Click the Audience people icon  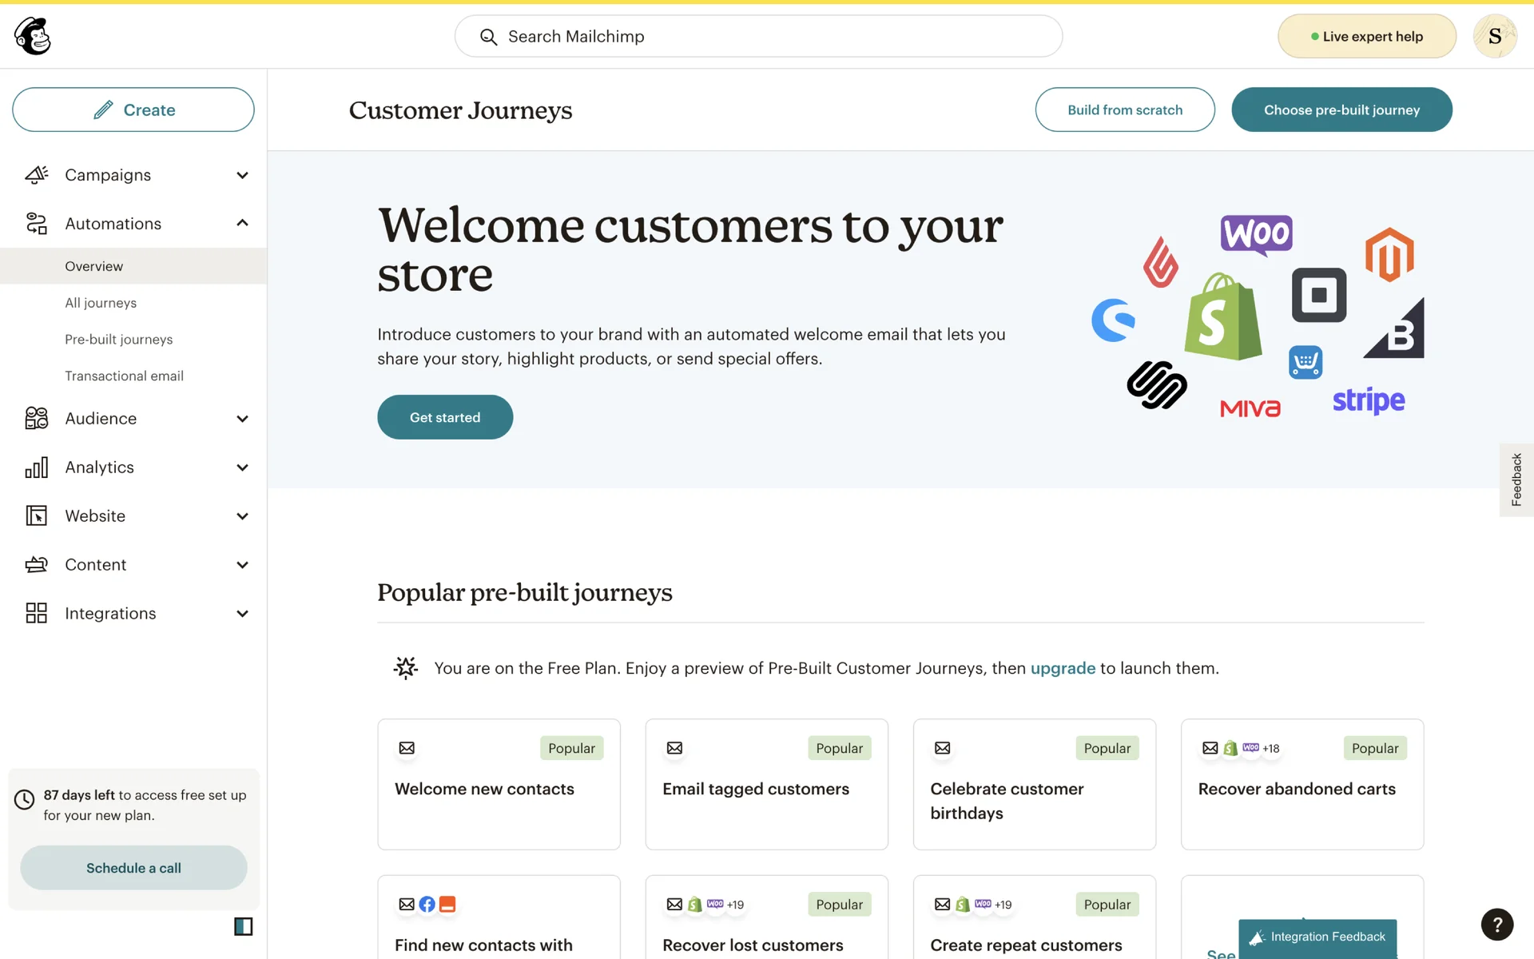[x=37, y=418]
